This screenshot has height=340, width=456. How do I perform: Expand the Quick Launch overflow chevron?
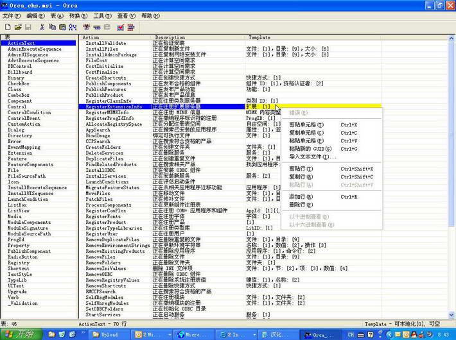(x=83, y=333)
